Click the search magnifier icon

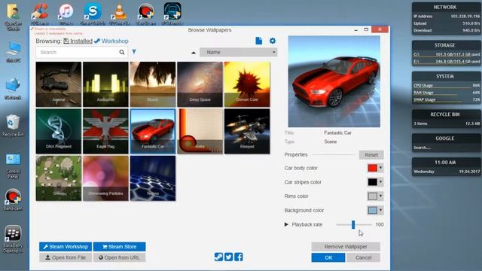[122, 52]
